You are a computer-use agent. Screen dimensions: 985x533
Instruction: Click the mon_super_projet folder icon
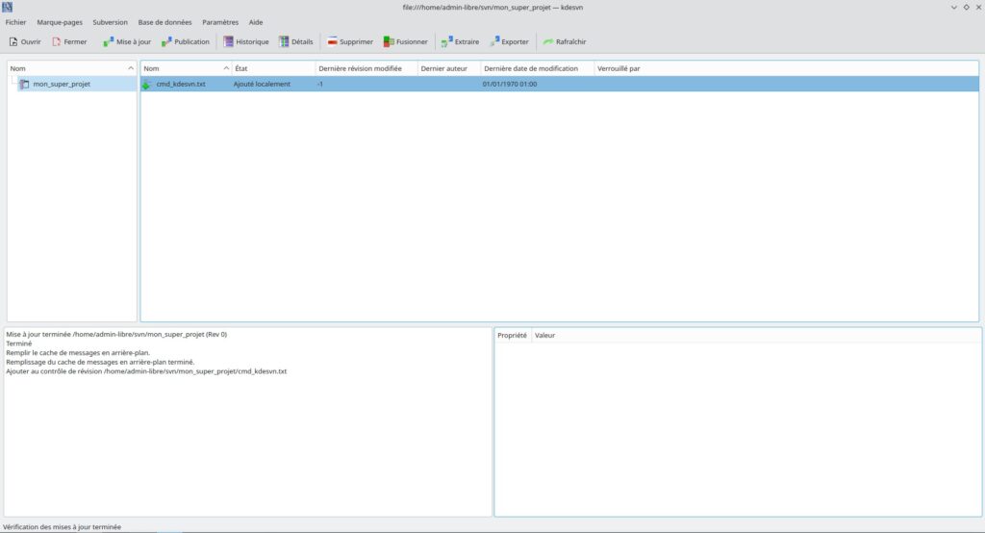point(24,84)
